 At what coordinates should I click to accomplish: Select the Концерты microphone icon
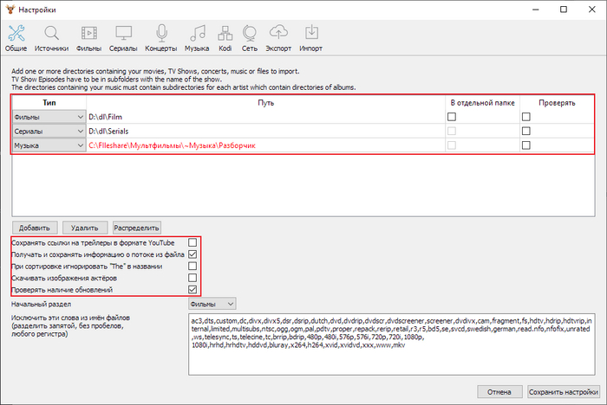(161, 36)
